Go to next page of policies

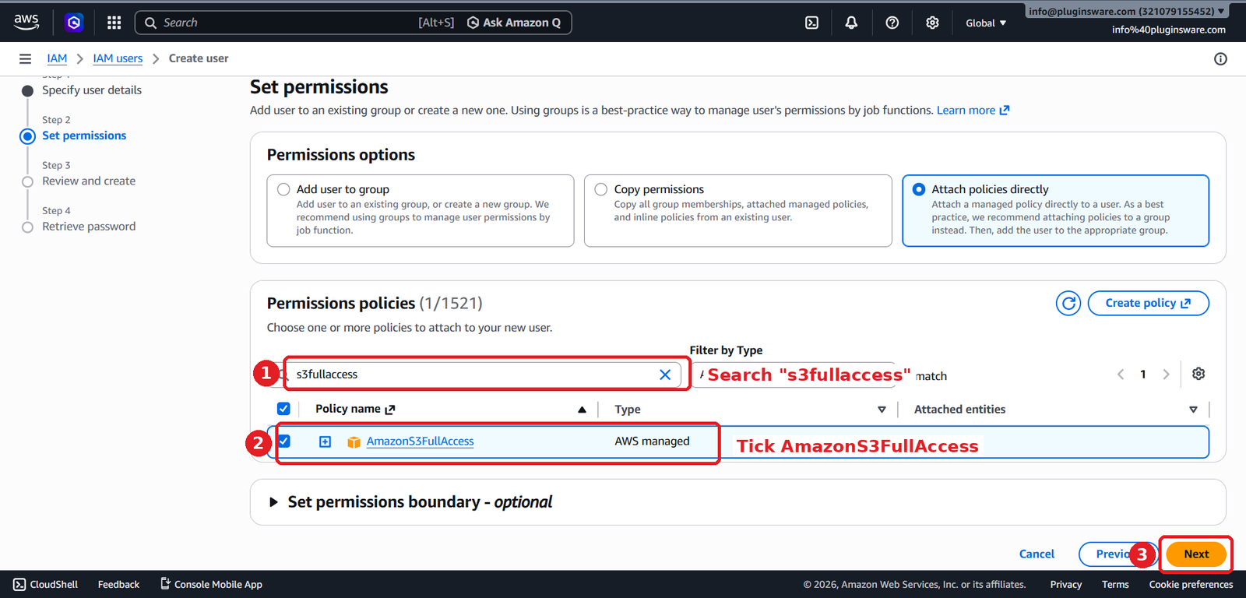tap(1166, 375)
